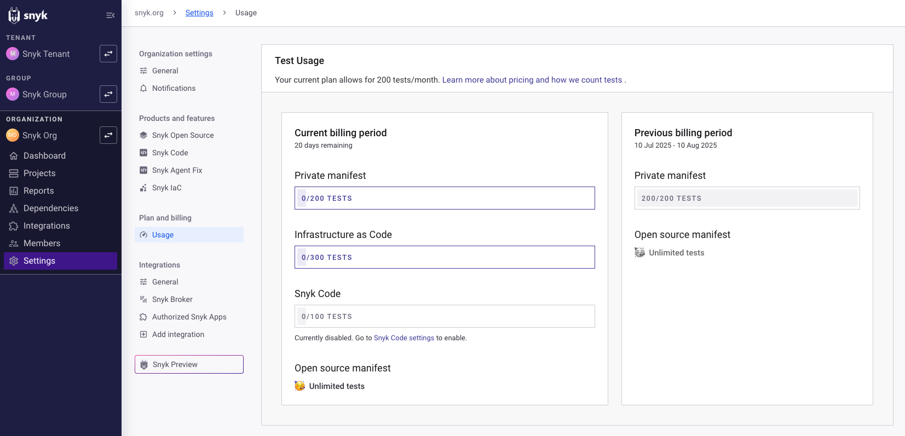Click the Snyk Preview button
Screen dimensions: 905x436
point(189,364)
